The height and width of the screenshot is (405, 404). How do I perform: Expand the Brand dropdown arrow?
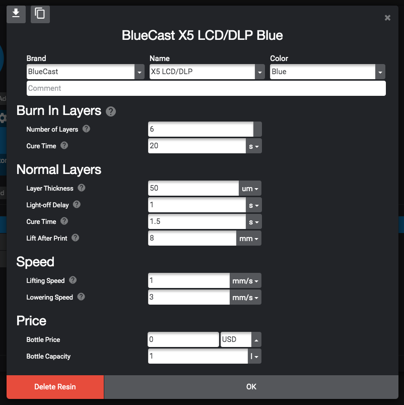[x=140, y=72]
